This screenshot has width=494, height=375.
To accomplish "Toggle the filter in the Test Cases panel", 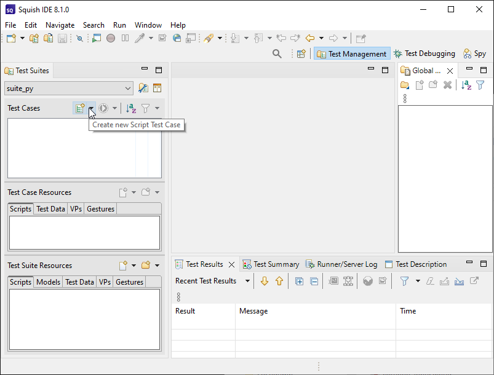I will coord(146,108).
